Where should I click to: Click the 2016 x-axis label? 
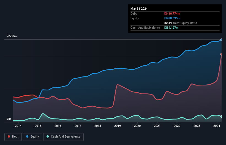(58, 126)
